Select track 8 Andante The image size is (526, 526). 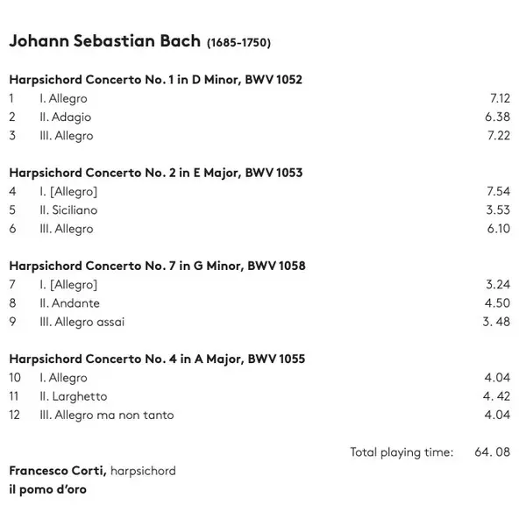[69, 303]
